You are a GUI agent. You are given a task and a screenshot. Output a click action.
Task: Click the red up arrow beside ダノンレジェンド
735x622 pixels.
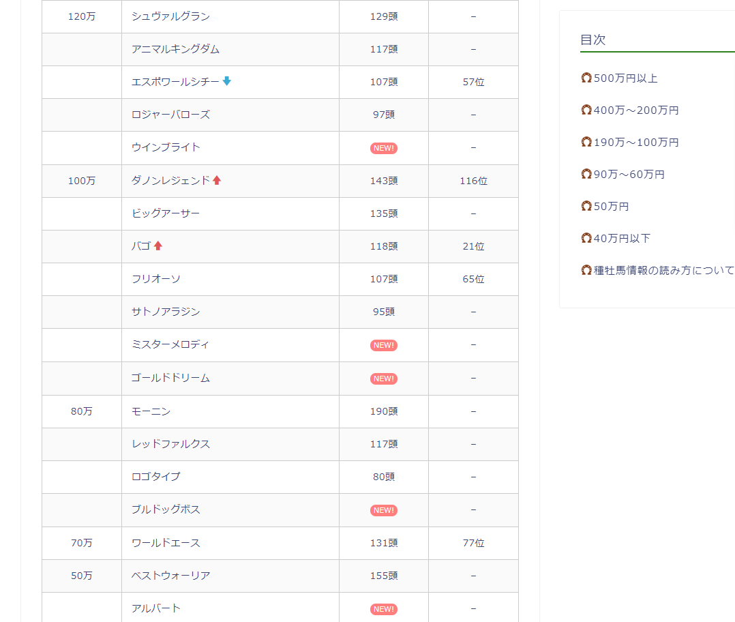217,180
